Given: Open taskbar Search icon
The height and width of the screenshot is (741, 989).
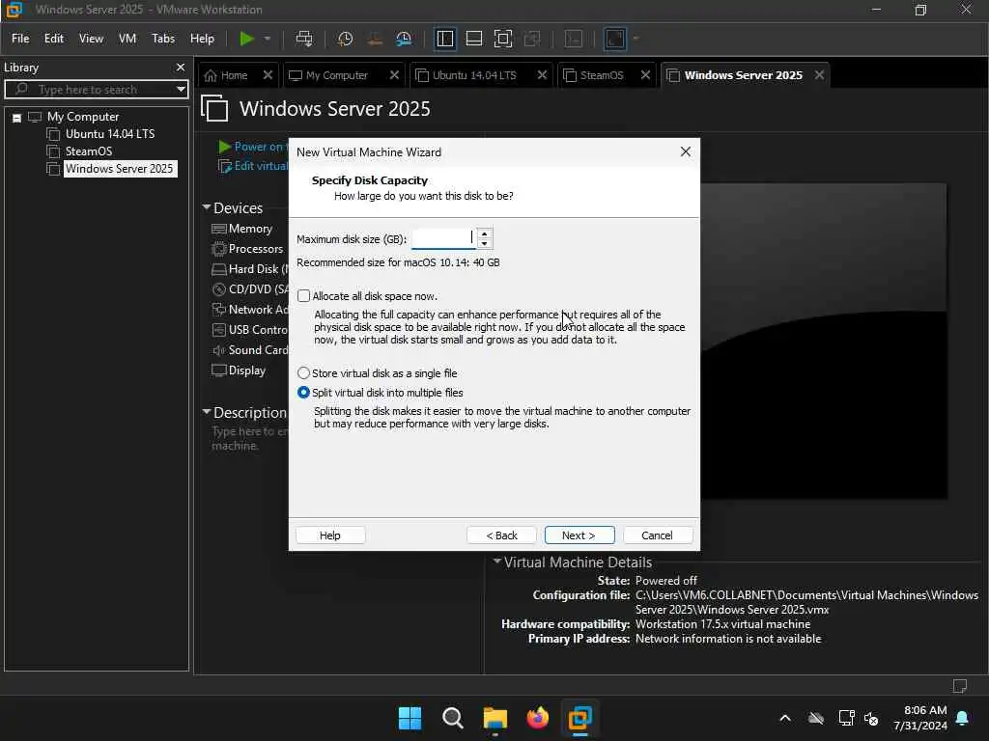Looking at the screenshot, I should coord(452,717).
